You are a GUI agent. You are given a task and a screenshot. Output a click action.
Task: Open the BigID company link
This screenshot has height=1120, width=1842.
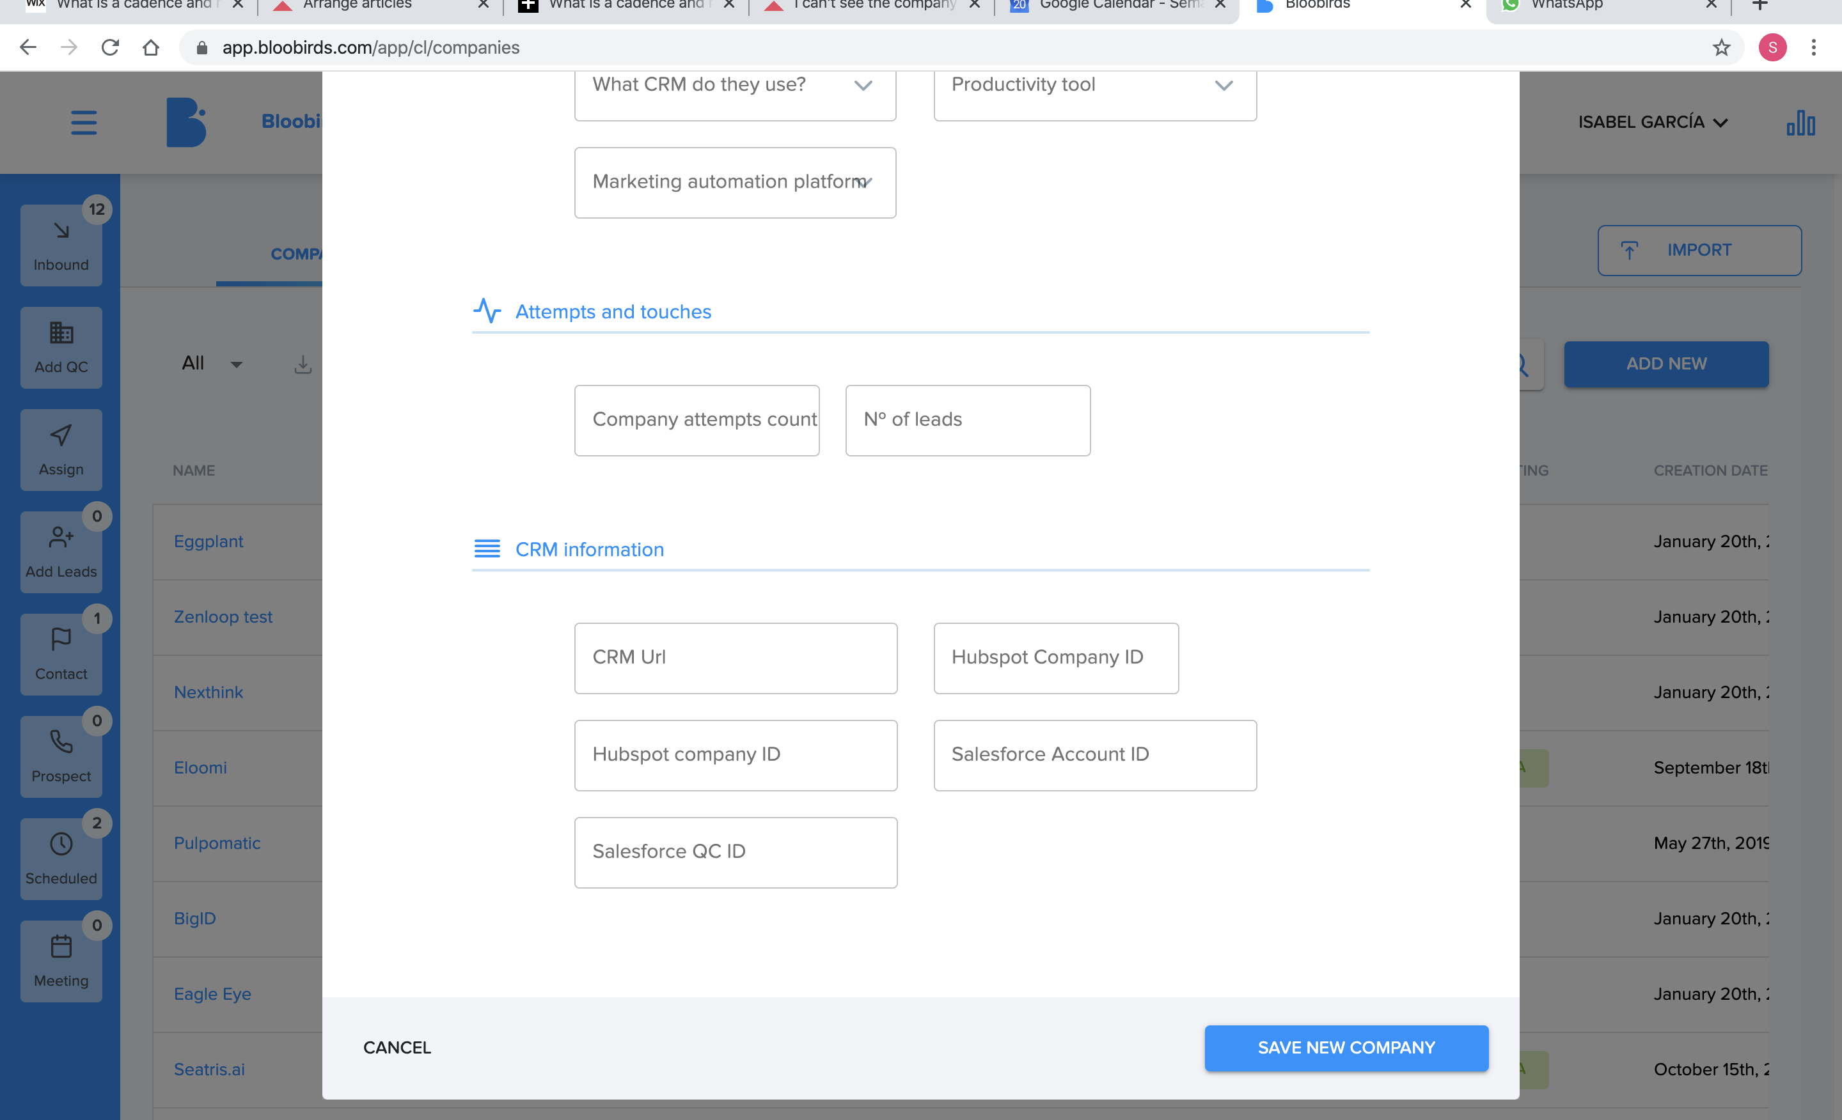(x=195, y=919)
